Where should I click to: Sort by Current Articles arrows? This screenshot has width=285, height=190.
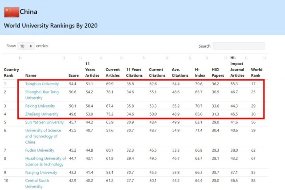121,58
